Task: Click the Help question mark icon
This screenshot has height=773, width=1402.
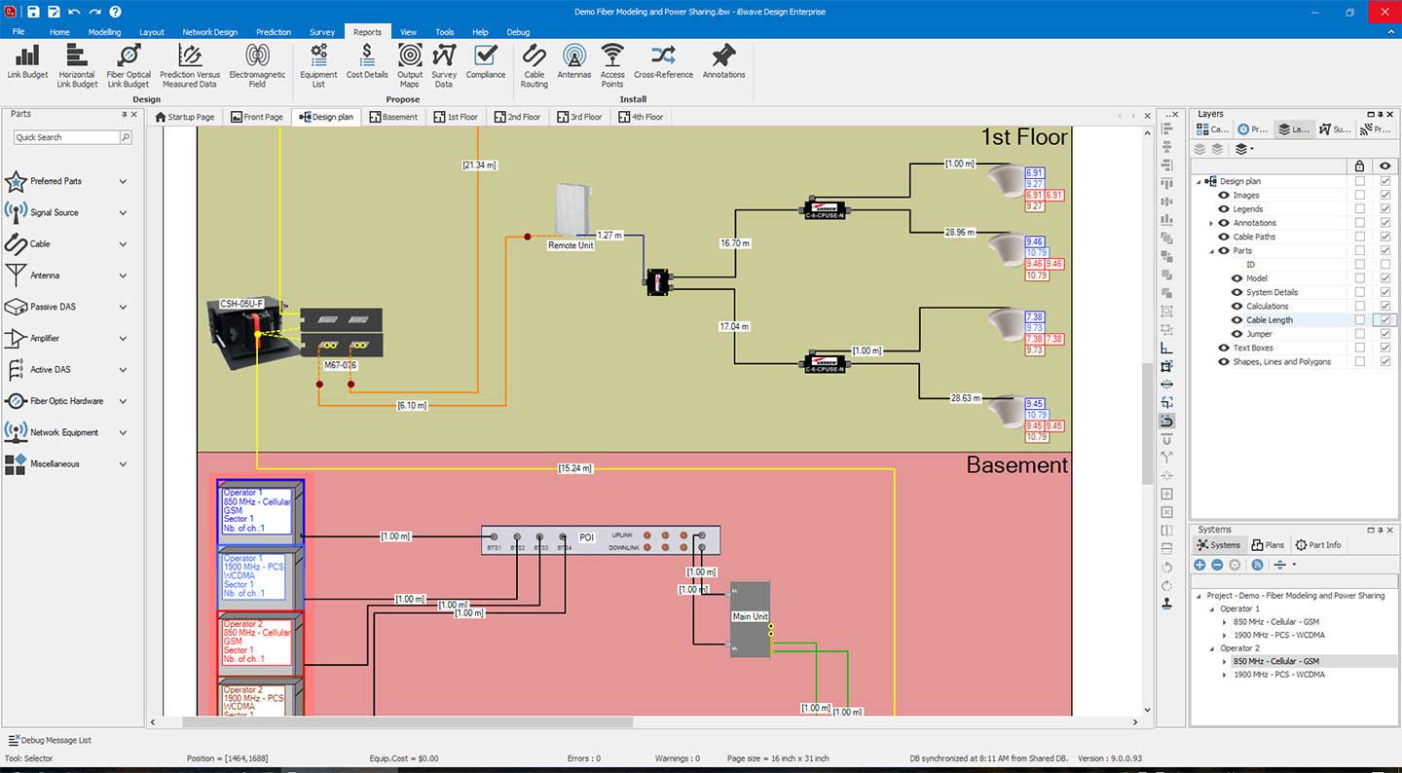Action: [x=115, y=12]
